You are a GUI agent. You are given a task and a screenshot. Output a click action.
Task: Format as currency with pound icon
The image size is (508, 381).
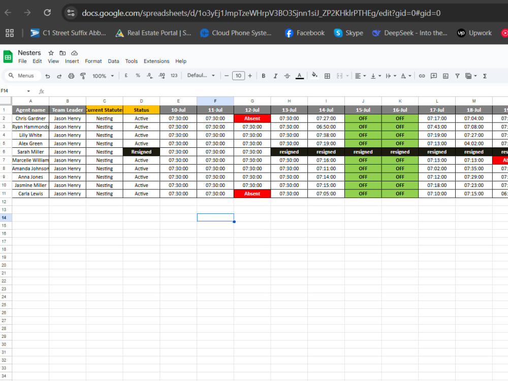tap(126, 76)
